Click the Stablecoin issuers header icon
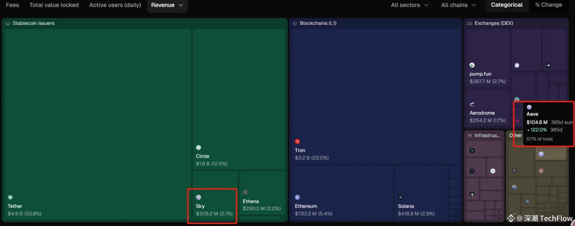This screenshot has width=575, height=226. [8, 23]
